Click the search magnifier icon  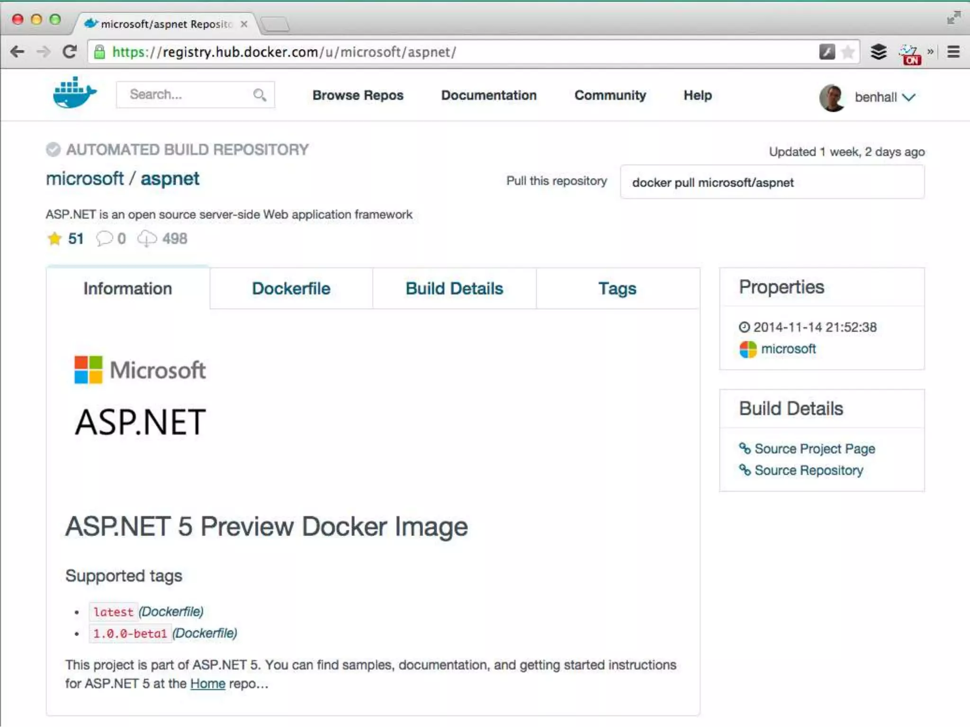[260, 95]
